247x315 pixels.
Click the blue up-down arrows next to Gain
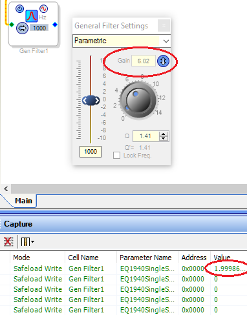[163, 61]
